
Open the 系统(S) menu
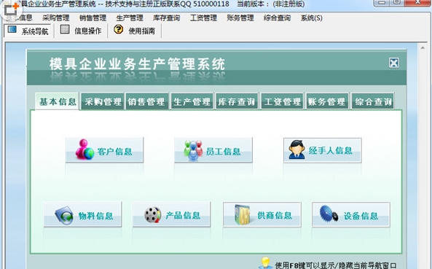(312, 18)
